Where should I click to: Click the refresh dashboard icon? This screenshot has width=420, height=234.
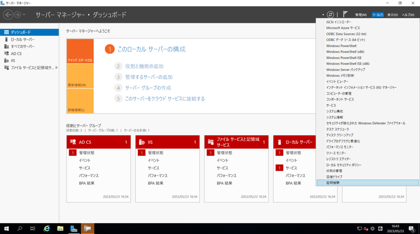tap(330, 15)
